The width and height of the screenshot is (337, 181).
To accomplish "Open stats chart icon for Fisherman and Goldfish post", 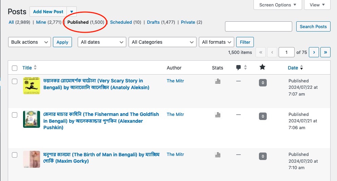I will (218, 115).
